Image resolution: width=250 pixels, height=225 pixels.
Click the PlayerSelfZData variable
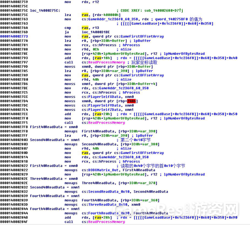click(x=104, y=110)
